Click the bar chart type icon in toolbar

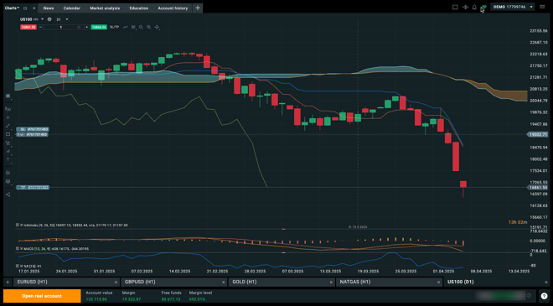pyautogui.click(x=133, y=27)
